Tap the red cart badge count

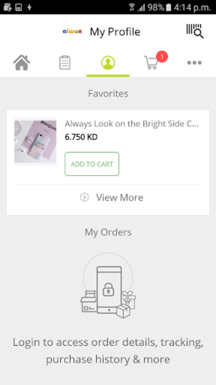click(x=162, y=57)
